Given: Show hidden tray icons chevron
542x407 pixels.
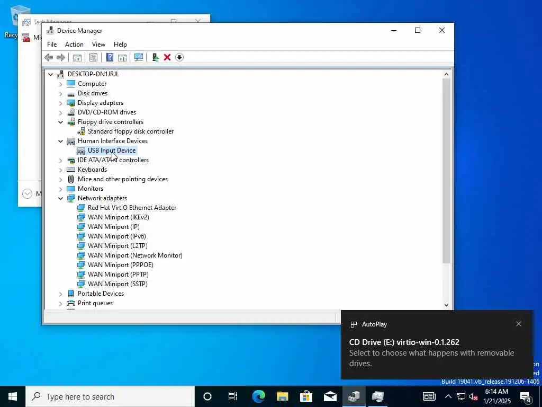Looking at the screenshot, I should click(x=448, y=397).
